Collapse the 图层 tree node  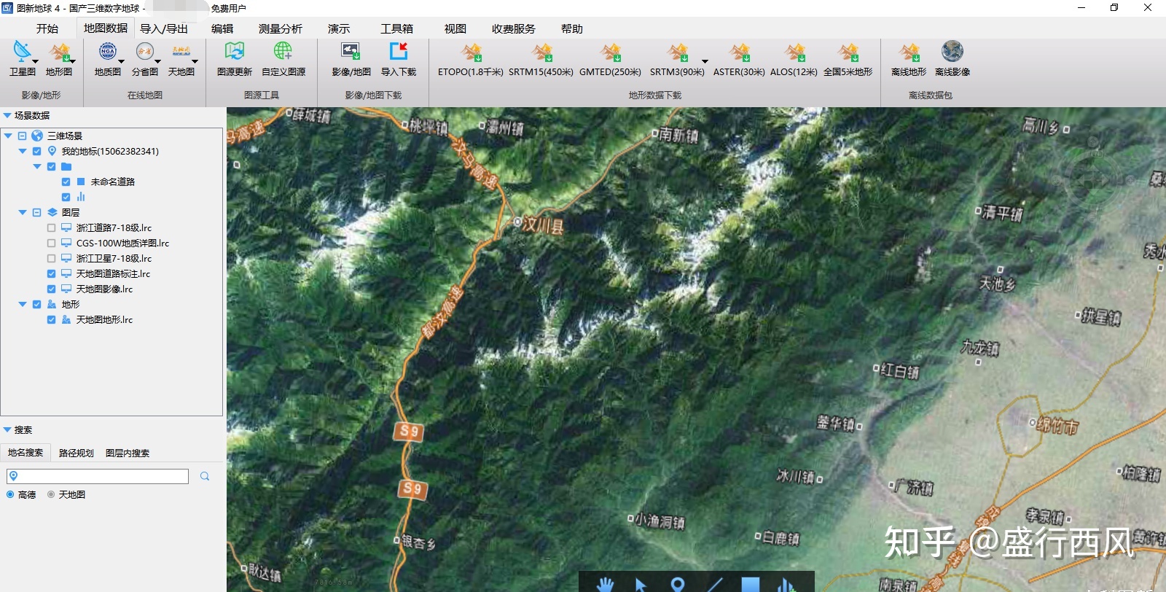23,213
